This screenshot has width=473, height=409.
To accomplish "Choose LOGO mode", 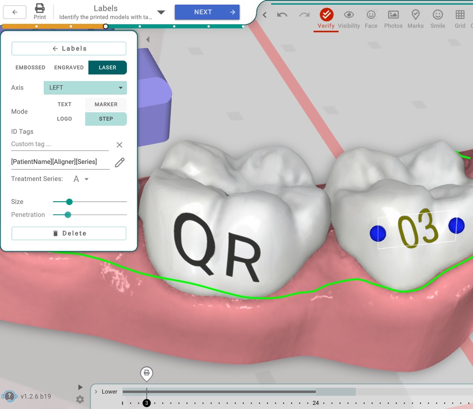I will click(x=65, y=119).
